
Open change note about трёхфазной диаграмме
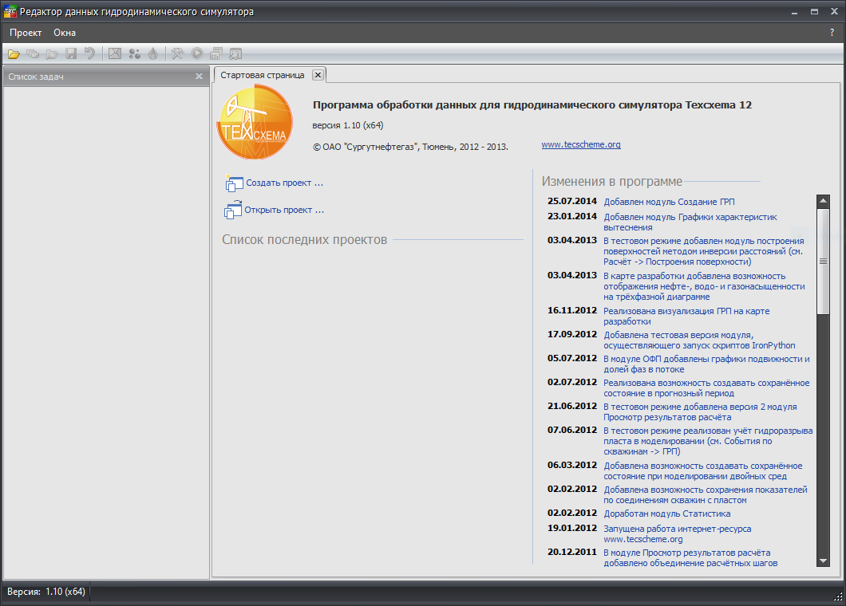tap(704, 286)
